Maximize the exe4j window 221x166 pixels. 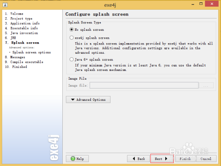click(201, 4)
